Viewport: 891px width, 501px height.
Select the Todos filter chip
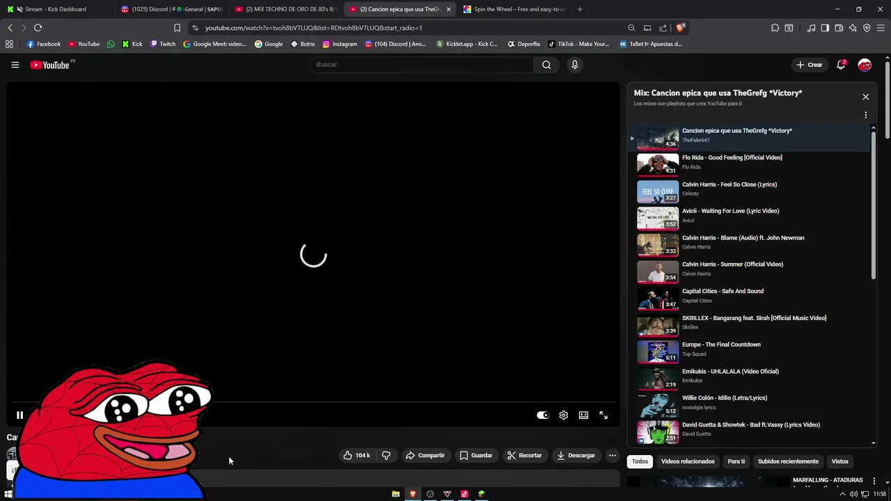(640, 461)
